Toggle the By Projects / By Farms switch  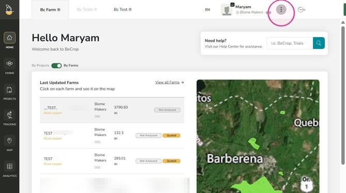pos(56,66)
